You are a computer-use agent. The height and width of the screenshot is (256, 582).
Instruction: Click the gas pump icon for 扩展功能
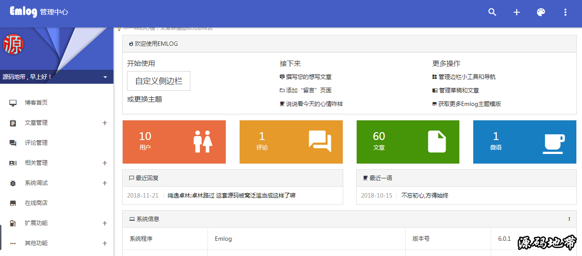(x=13, y=223)
